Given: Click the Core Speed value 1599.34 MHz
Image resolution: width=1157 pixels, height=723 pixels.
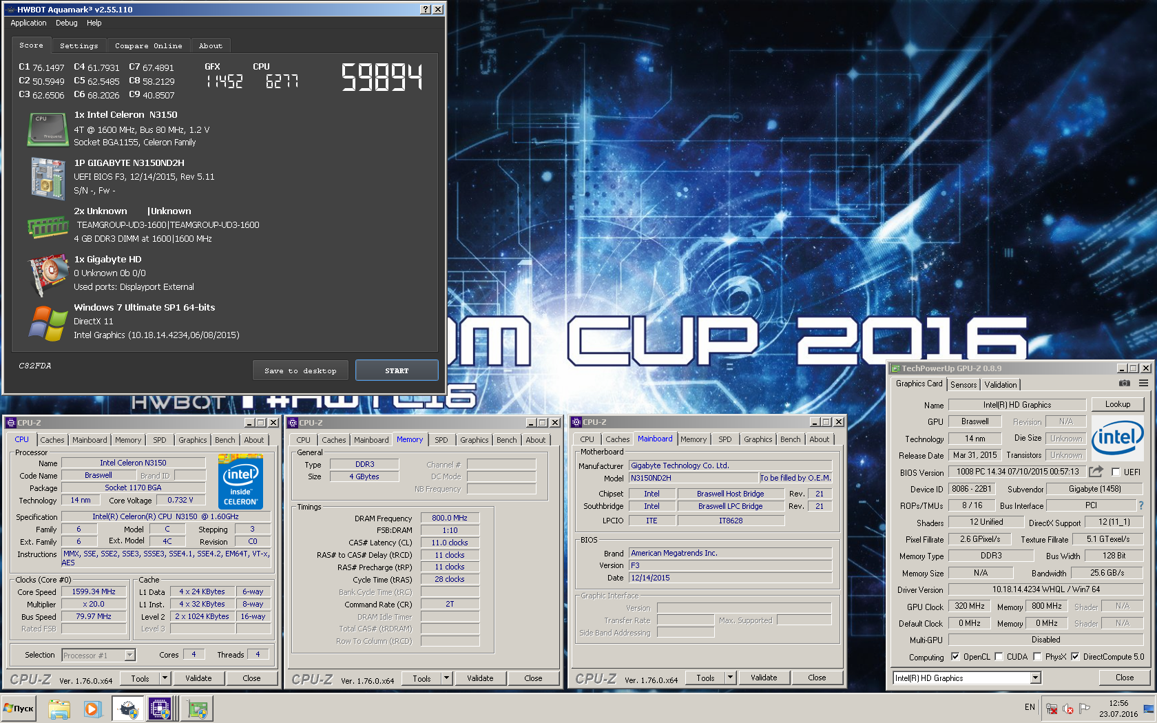Looking at the screenshot, I should (94, 591).
